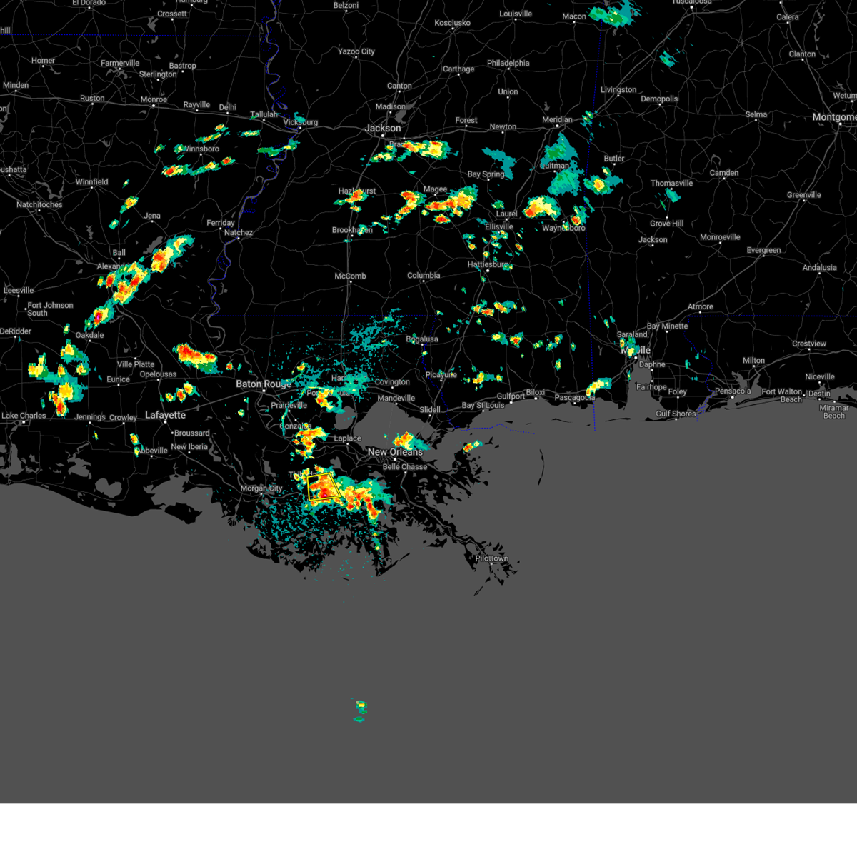Click the Crowley label
The width and height of the screenshot is (857, 857).
[x=123, y=418]
